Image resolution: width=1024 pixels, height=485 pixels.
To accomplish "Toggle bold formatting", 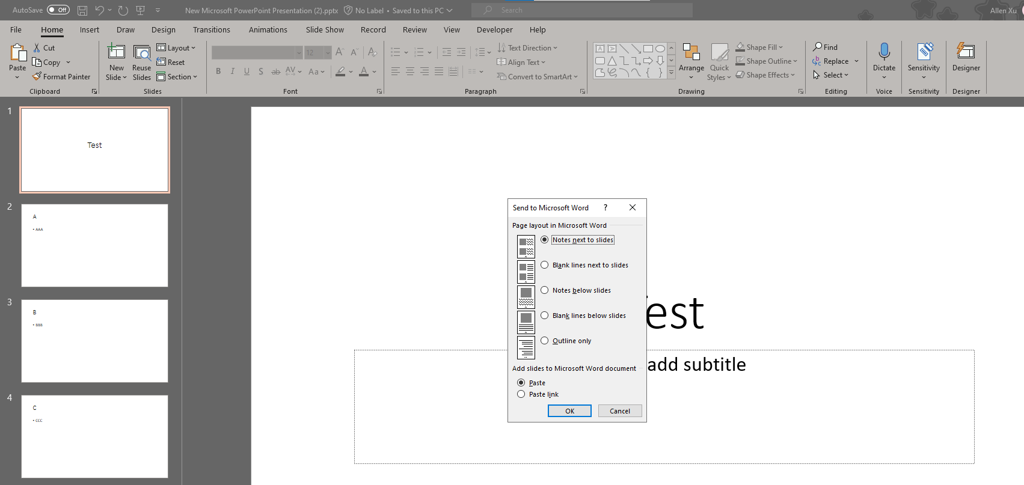I will [218, 72].
